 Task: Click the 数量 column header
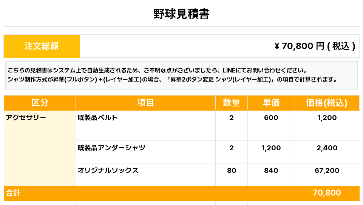point(232,103)
